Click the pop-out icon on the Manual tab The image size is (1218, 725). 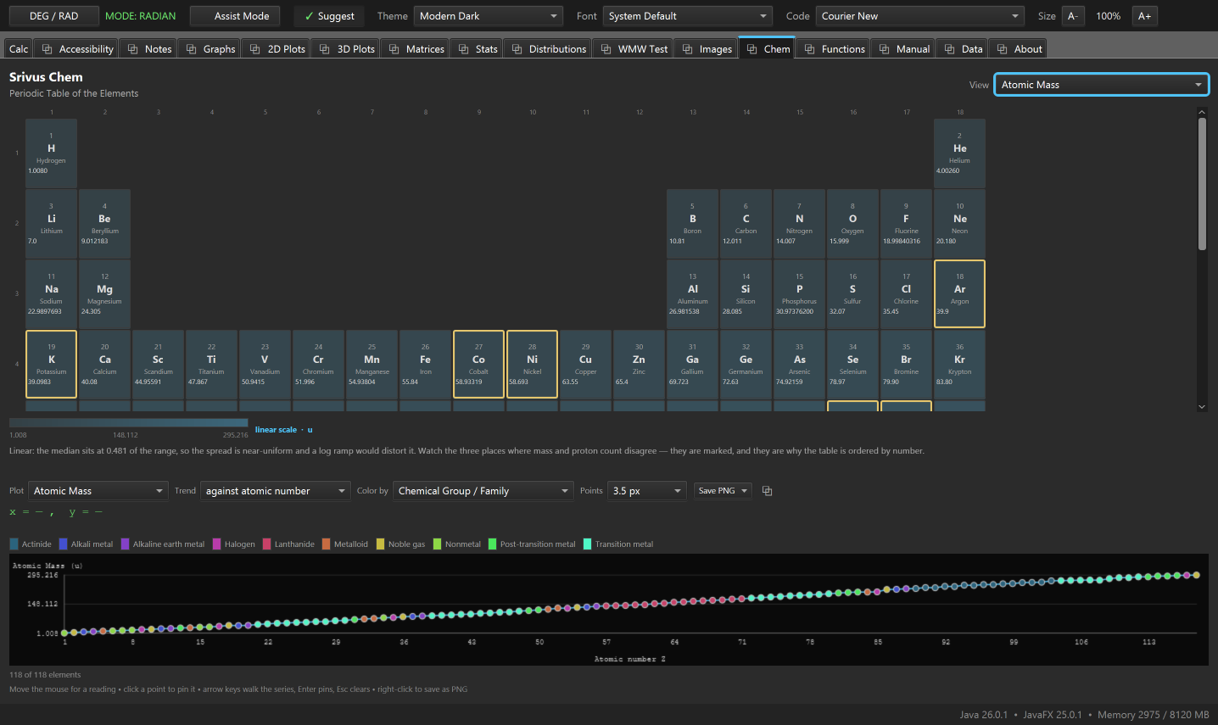click(x=885, y=49)
